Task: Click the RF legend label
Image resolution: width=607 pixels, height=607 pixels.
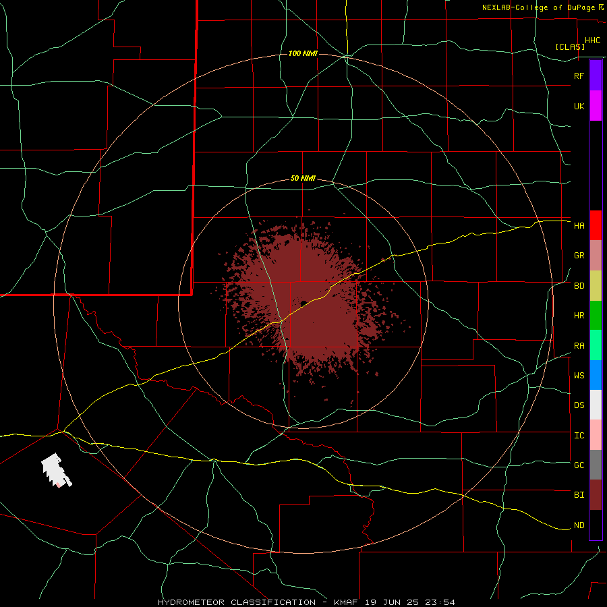Action: 579,76
